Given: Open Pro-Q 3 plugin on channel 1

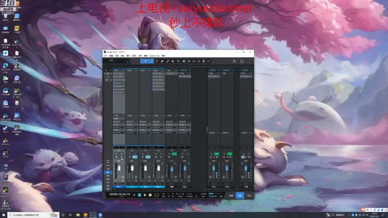Looking at the screenshot, I should coord(119,83).
